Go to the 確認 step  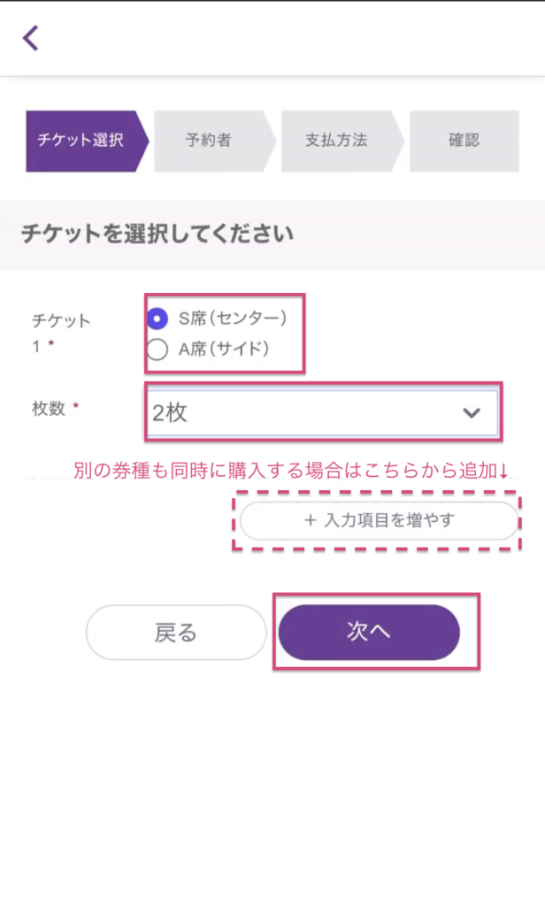coord(464,141)
